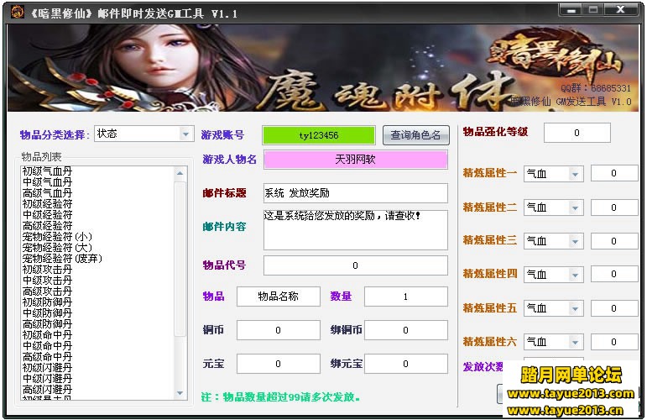Click the 游戏账号 field with ty123456
Viewport: 647px width, 420px height.
pyautogui.click(x=319, y=135)
